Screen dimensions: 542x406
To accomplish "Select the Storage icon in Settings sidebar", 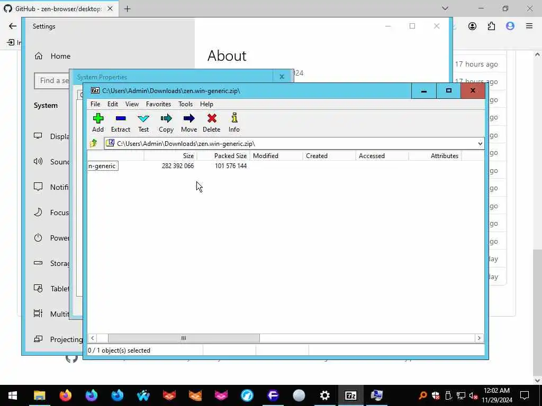I will click(38, 263).
